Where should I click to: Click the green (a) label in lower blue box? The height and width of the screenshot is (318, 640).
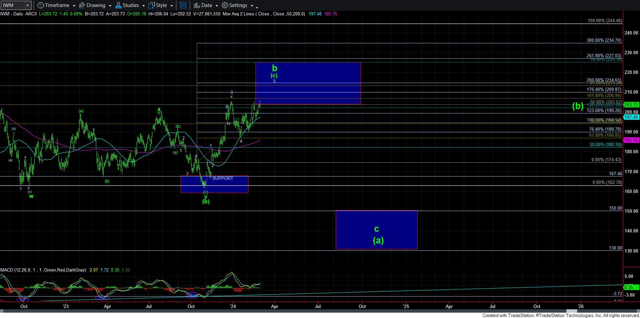tap(378, 240)
